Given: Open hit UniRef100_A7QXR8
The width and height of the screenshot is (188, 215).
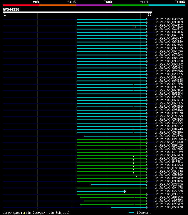Looking at the screenshot, I should tap(169, 142).
